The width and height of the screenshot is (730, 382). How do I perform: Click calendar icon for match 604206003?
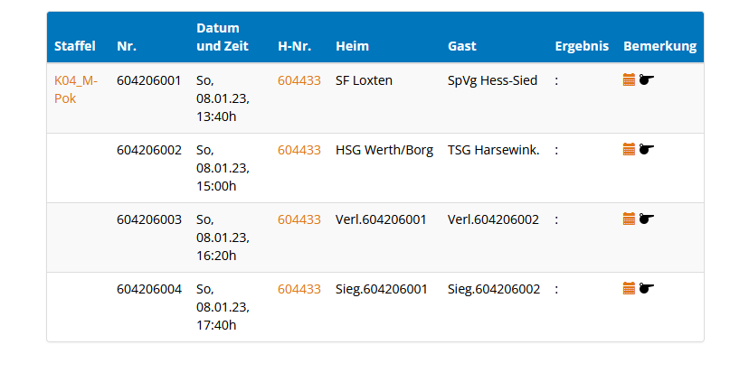[x=629, y=219]
